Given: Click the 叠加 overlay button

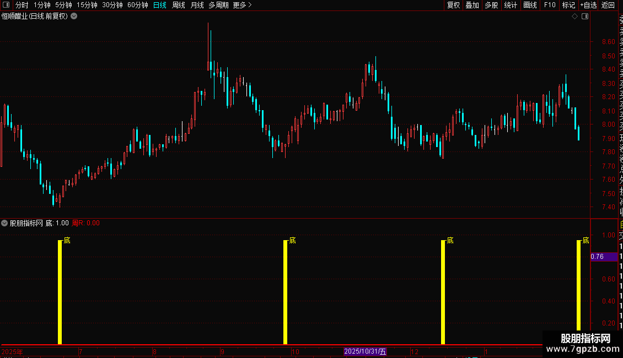Looking at the screenshot, I should pyautogui.click(x=472, y=5).
